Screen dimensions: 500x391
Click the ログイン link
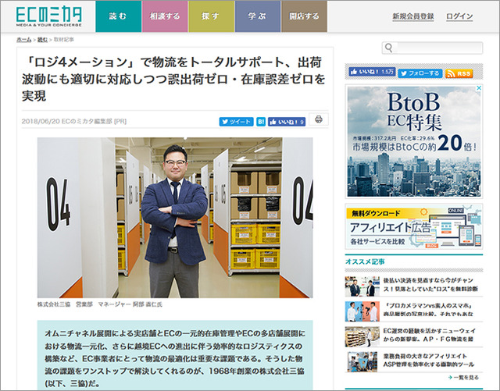tap(459, 16)
